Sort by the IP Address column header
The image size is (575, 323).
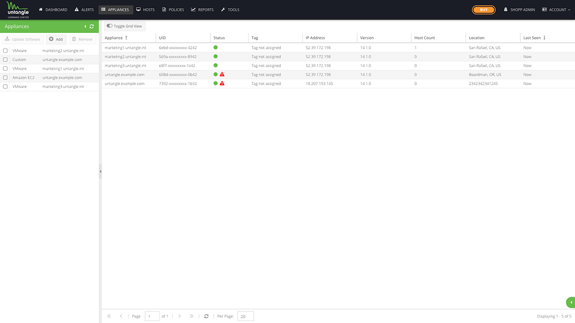tap(330, 38)
